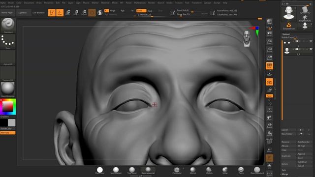Select the ZModeler brush
Image resolution: width=315 pixels, height=177 pixels.
tap(177, 171)
